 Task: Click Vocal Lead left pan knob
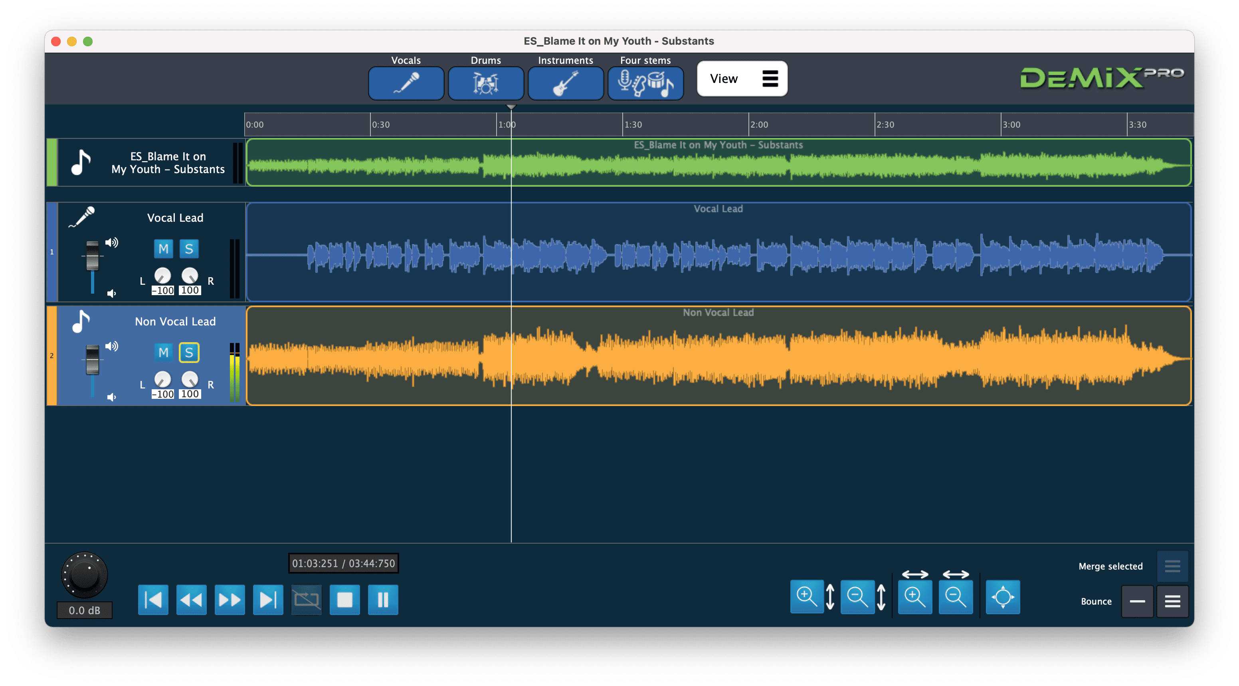click(x=162, y=276)
